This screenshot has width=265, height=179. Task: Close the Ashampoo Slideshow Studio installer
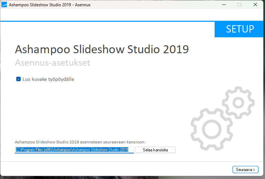pyautogui.click(x=255, y=4)
